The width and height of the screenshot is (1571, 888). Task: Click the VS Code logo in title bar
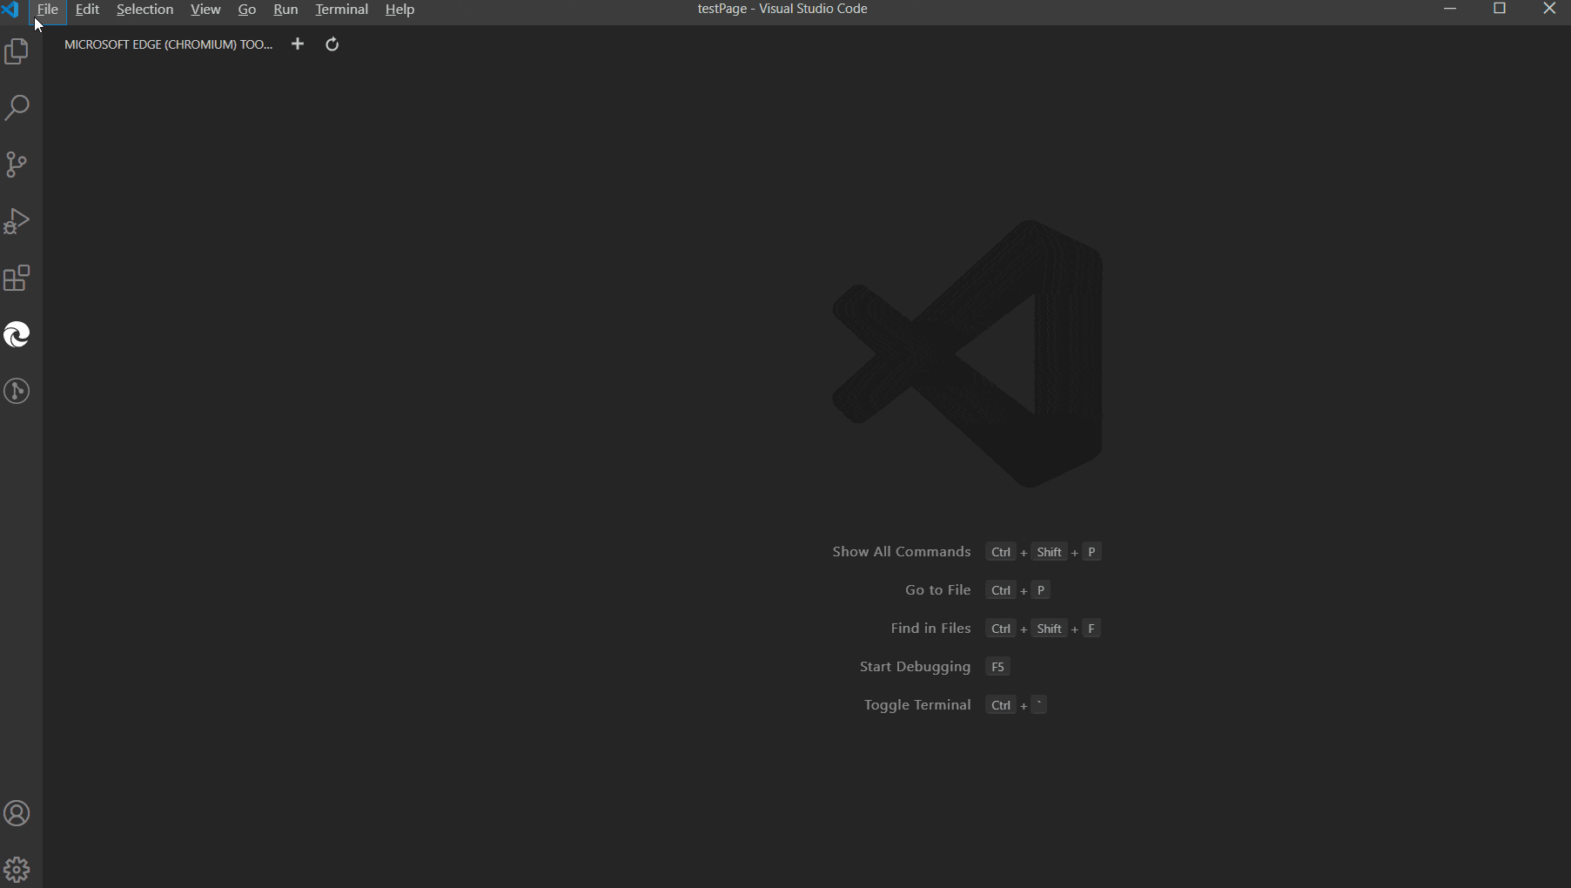point(10,9)
